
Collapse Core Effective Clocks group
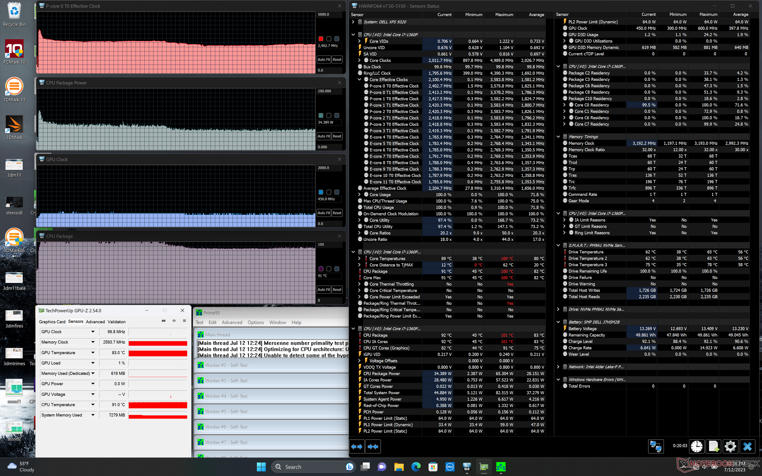pos(360,80)
